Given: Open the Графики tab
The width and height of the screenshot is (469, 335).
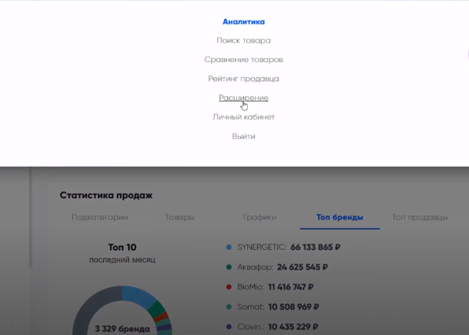Looking at the screenshot, I should click(x=260, y=217).
